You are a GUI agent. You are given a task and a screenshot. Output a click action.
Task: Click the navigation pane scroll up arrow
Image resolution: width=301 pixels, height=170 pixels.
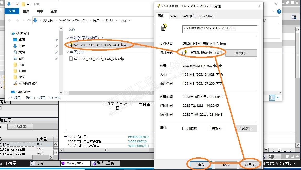(x=61, y=29)
